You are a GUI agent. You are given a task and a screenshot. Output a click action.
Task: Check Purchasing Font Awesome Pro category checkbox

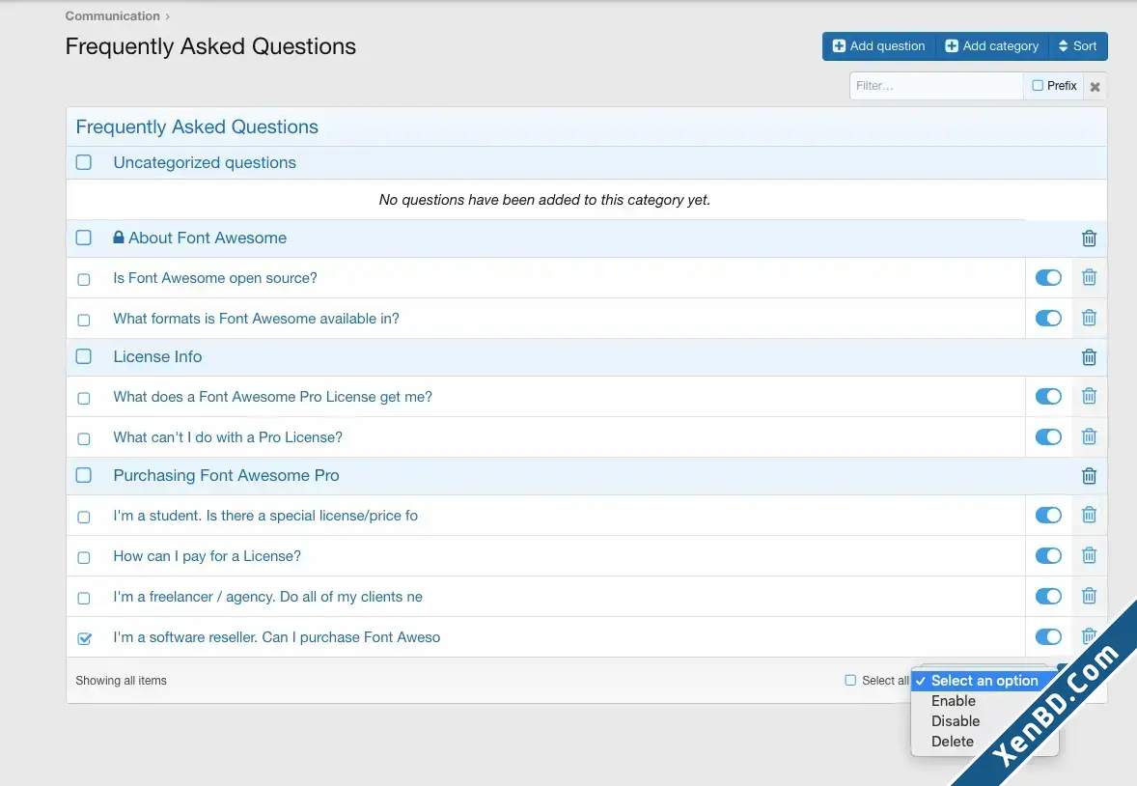tap(84, 475)
